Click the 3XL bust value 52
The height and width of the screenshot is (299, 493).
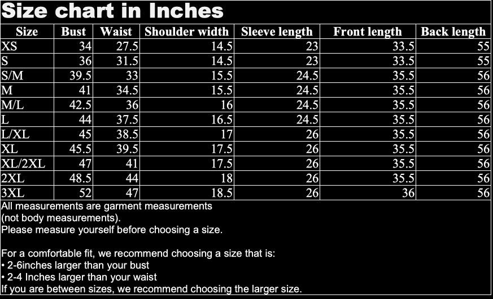(x=85, y=193)
